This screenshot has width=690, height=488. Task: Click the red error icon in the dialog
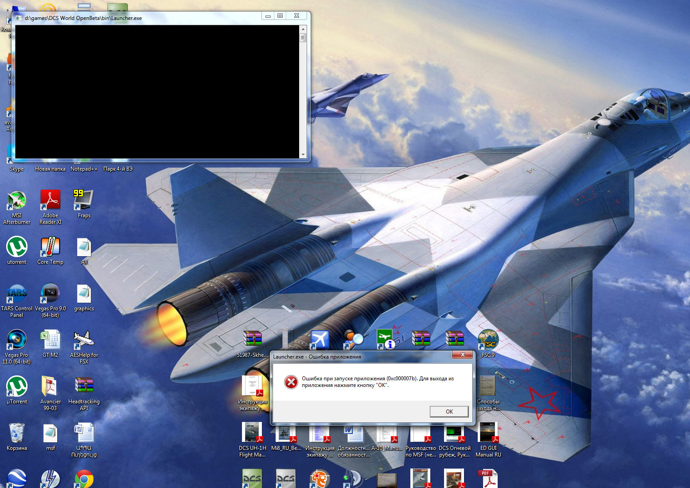pos(291,382)
